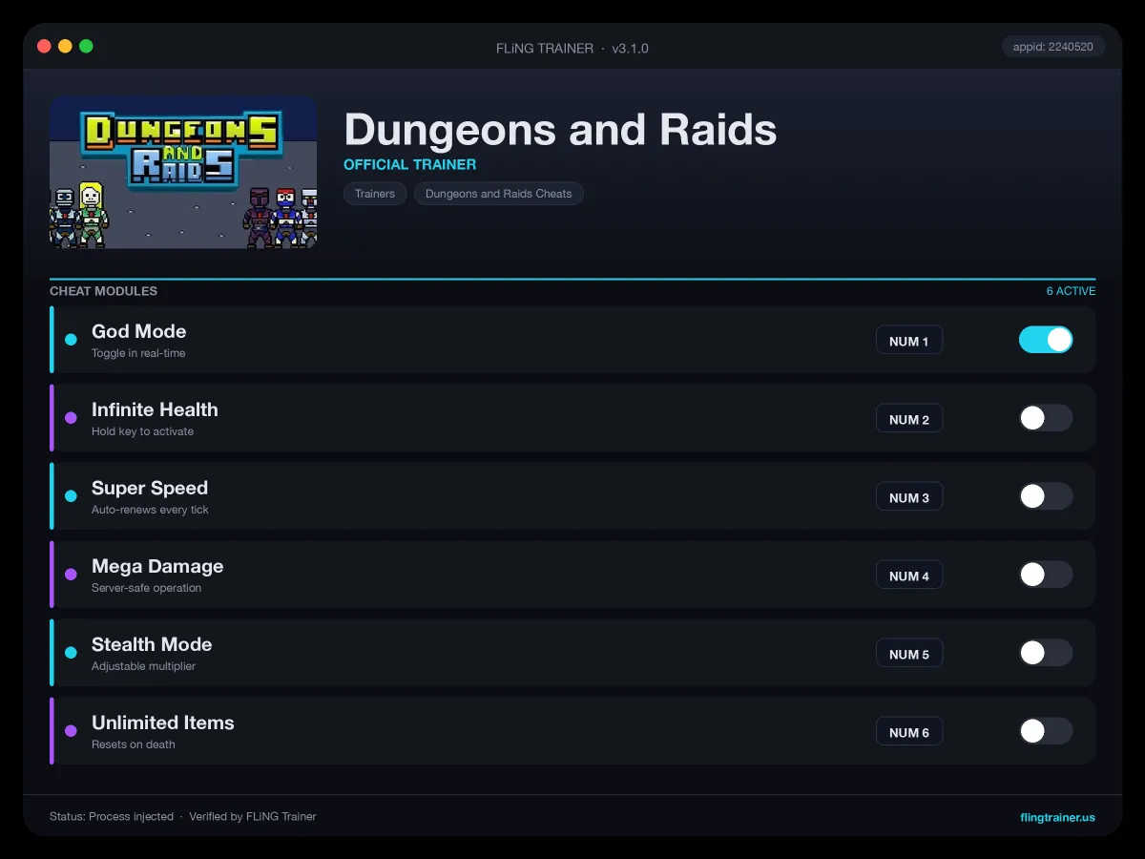Visit the flingtrainer.us link

(1057, 817)
